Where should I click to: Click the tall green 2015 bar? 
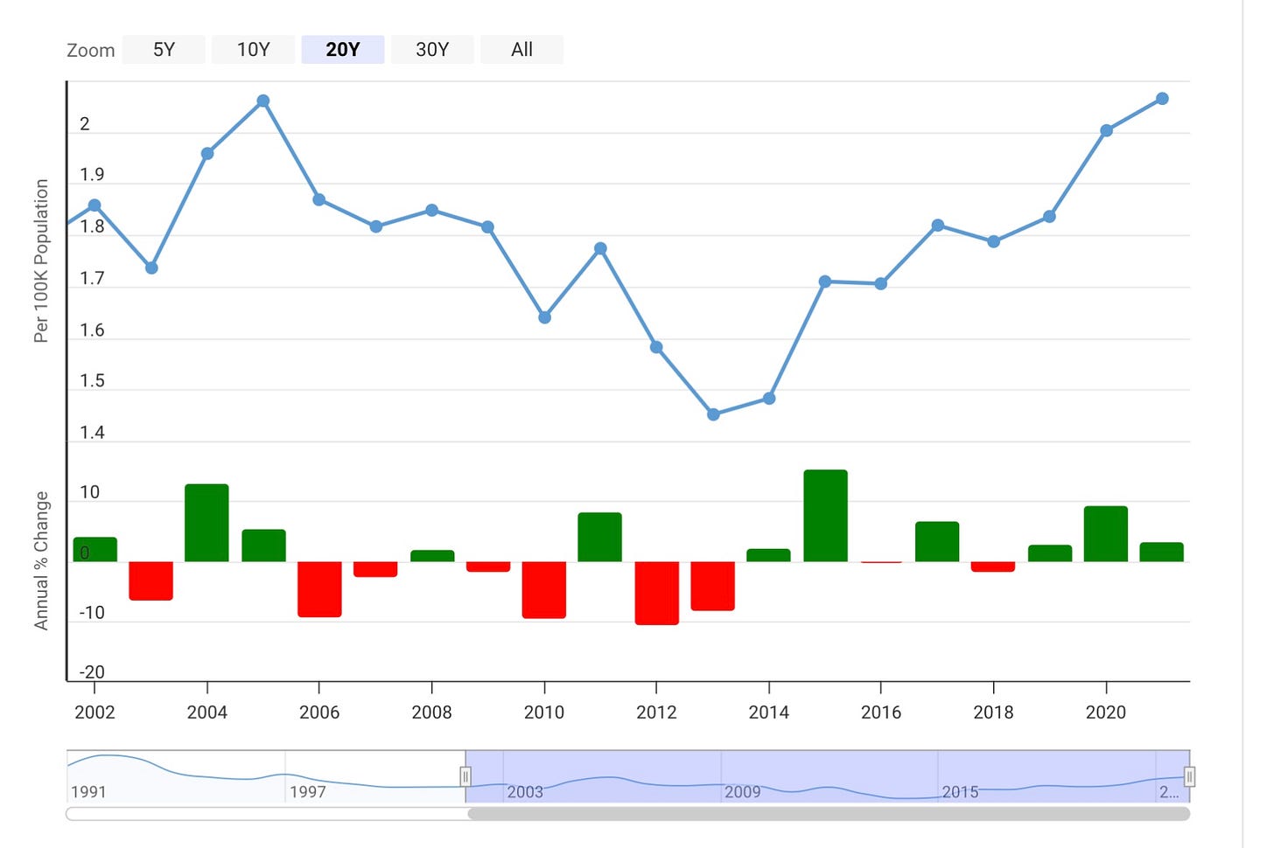point(826,516)
